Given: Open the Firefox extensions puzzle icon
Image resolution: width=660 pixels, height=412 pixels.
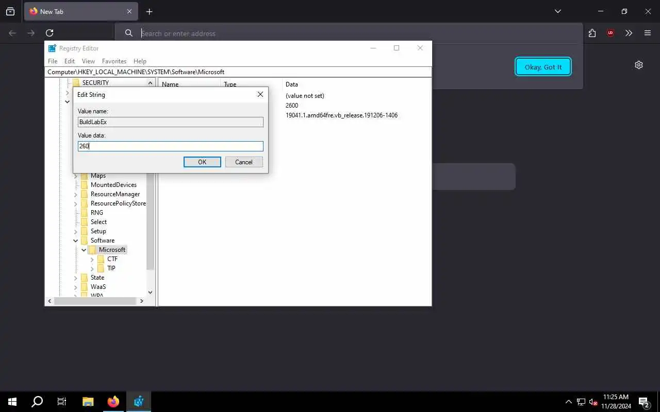Looking at the screenshot, I should point(592,33).
